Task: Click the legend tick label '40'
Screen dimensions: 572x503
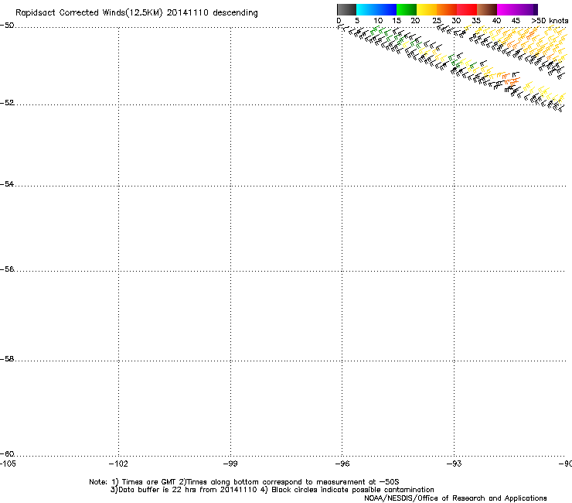Action: [496, 21]
